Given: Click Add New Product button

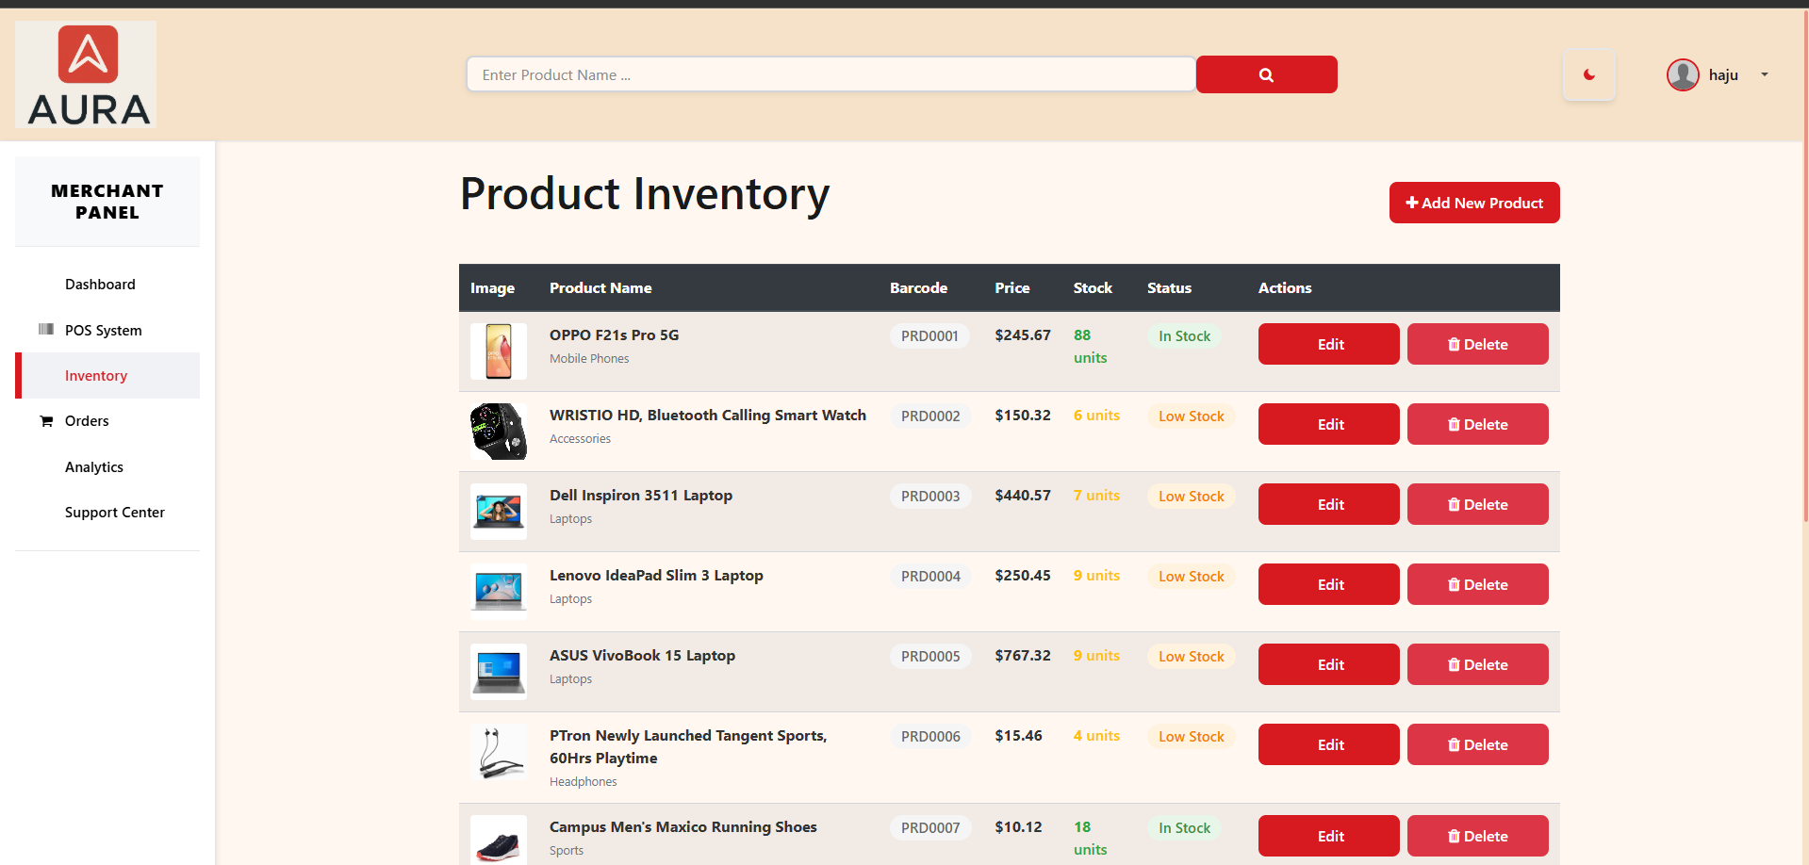Looking at the screenshot, I should [1474, 203].
